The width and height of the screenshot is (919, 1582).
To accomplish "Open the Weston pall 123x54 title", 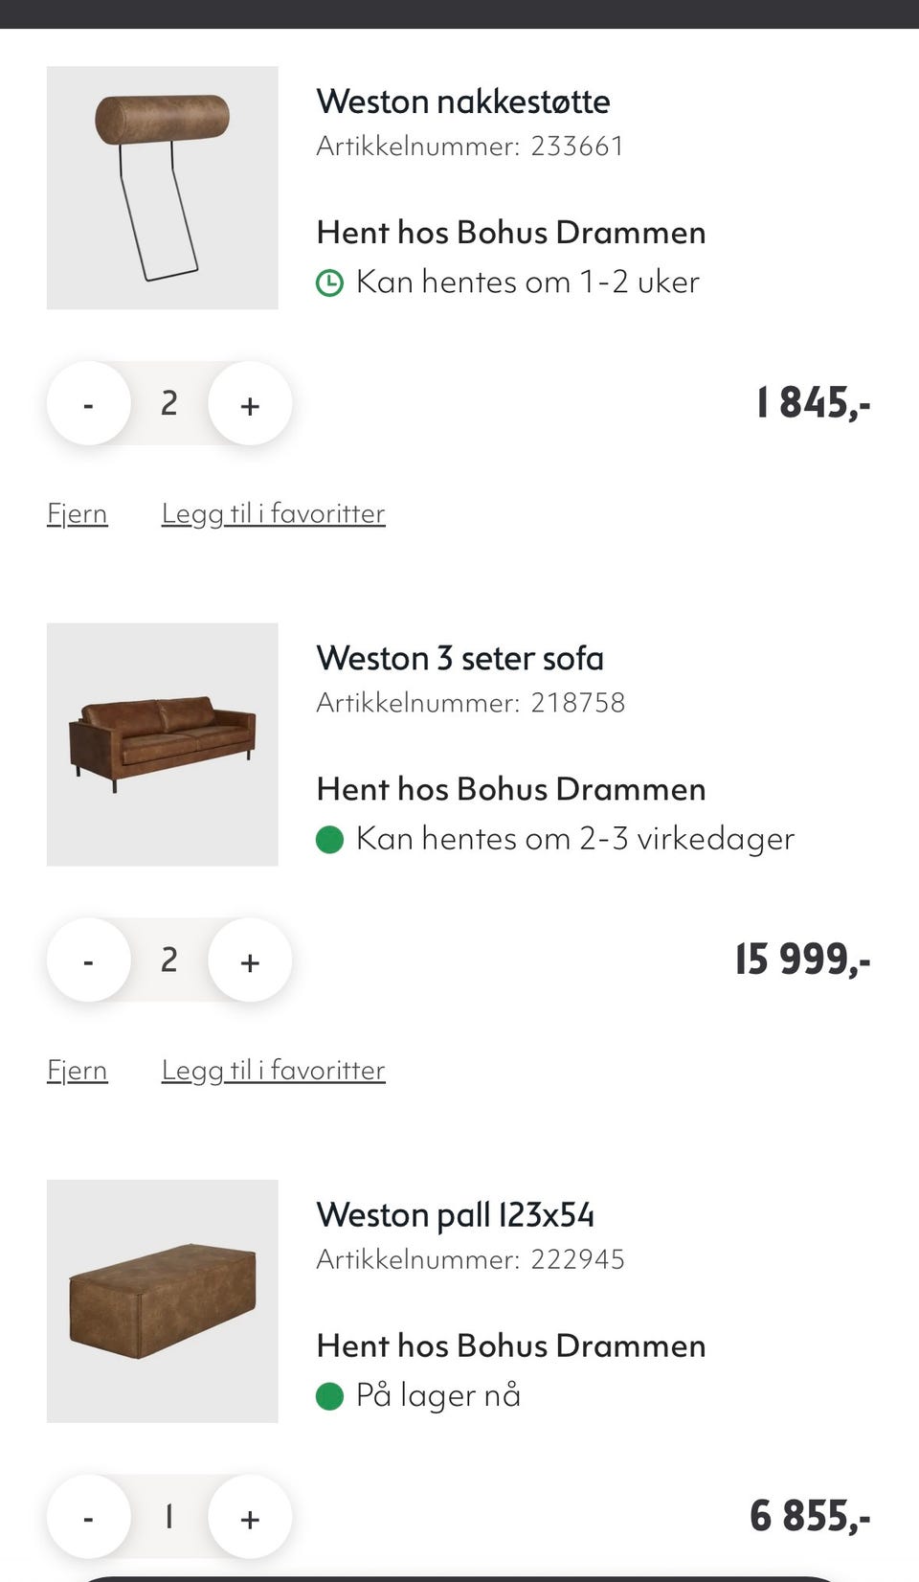I will tap(455, 1214).
